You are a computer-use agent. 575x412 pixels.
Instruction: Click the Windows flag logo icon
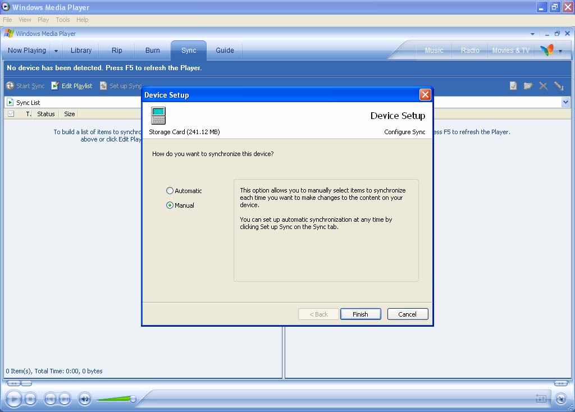(x=9, y=33)
